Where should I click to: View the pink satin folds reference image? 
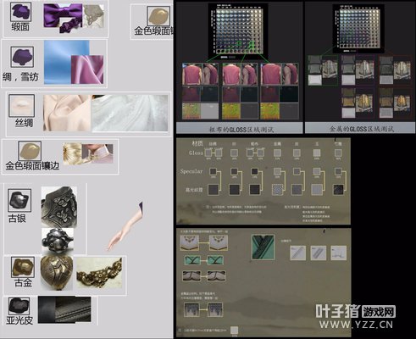87,69
